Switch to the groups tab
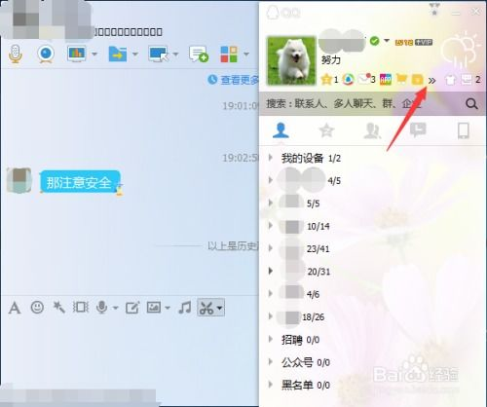This screenshot has height=407, width=487. click(372, 130)
